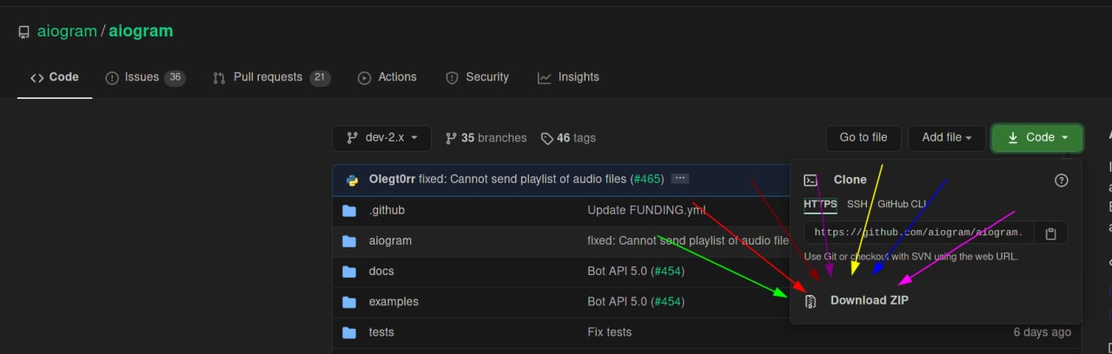Image resolution: width=1112 pixels, height=354 pixels.
Task: Open the Pull requests tab
Action: pyautogui.click(x=272, y=77)
